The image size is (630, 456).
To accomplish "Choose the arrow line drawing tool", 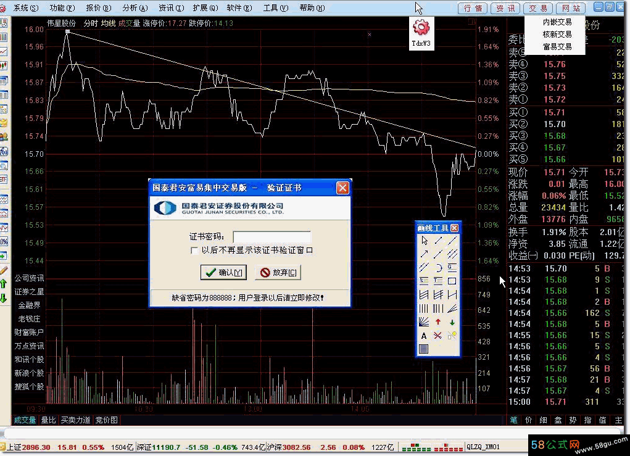I will 425,254.
